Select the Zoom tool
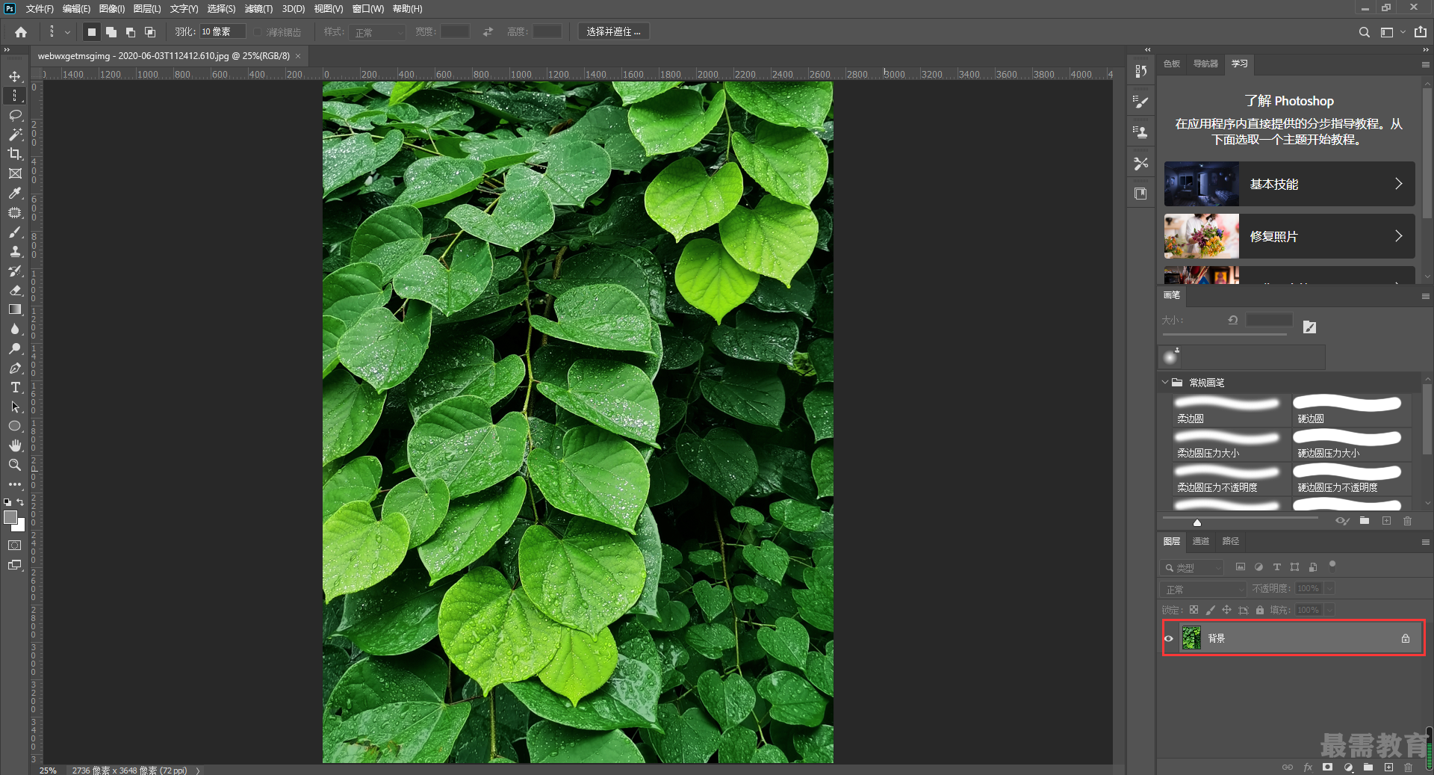The height and width of the screenshot is (775, 1434). [15, 465]
